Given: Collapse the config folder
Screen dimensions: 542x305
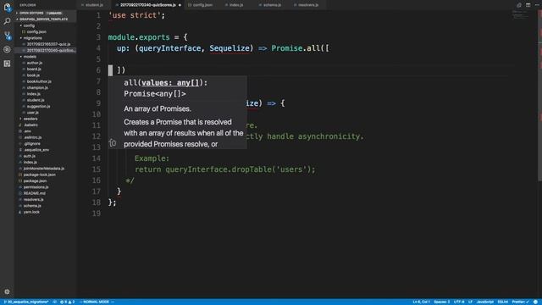Looking at the screenshot, I should pos(28,25).
